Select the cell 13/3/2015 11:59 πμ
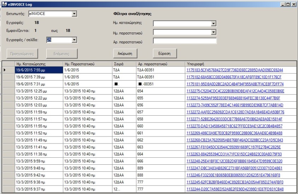Screen dimensions: 298x194 (39, 112)
